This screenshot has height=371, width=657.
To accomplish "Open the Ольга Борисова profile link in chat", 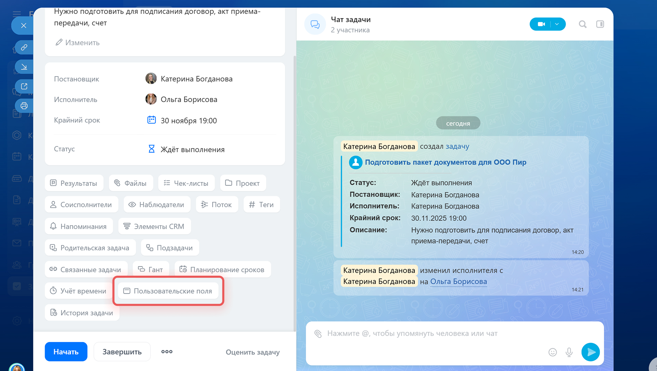I will pyautogui.click(x=458, y=281).
